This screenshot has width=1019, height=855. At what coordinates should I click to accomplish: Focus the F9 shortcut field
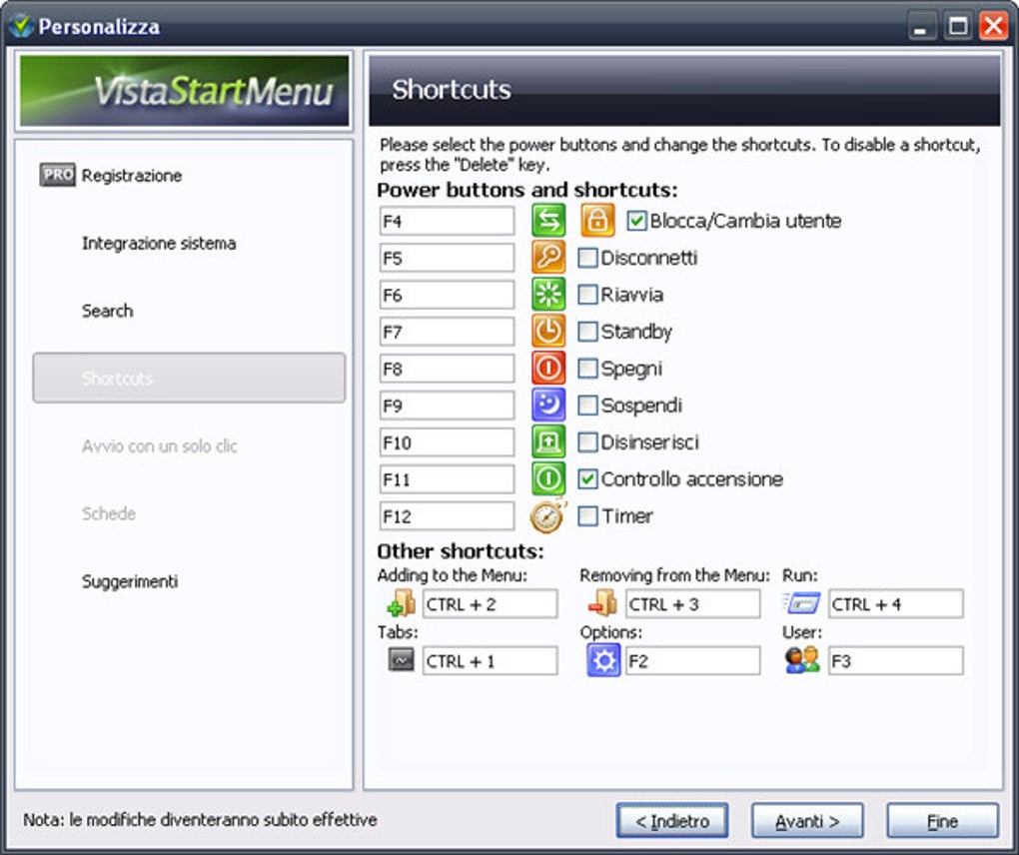[448, 406]
